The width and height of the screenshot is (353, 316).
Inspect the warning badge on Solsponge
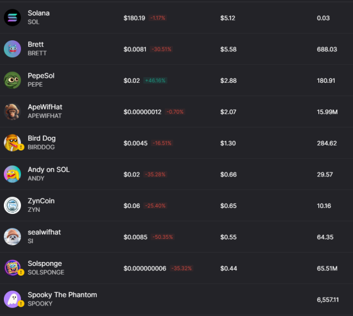[21, 273]
